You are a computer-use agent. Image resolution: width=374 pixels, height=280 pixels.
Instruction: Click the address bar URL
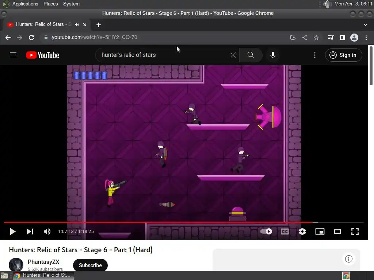pos(95,38)
